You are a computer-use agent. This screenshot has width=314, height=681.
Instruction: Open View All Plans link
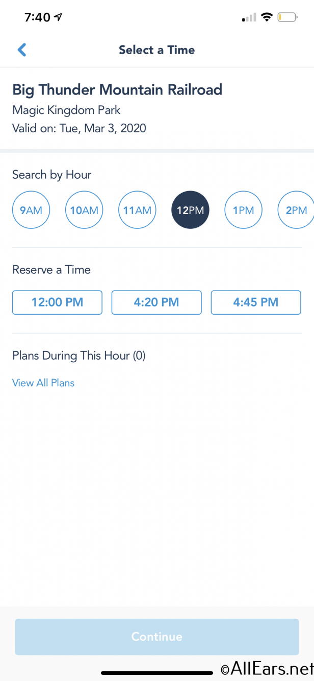tap(43, 383)
